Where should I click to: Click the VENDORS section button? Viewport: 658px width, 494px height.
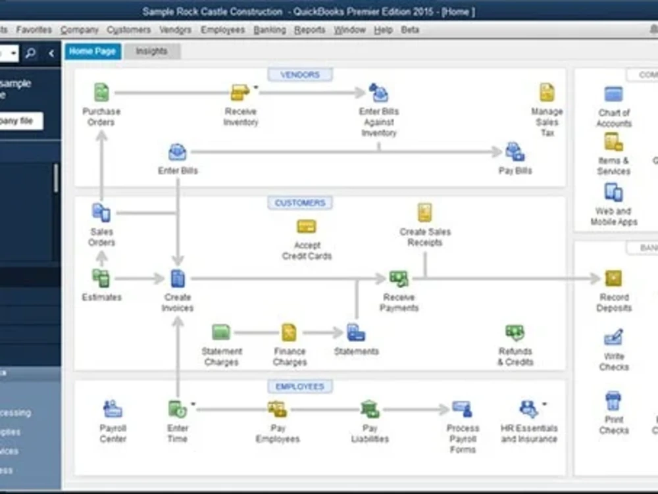pos(299,74)
